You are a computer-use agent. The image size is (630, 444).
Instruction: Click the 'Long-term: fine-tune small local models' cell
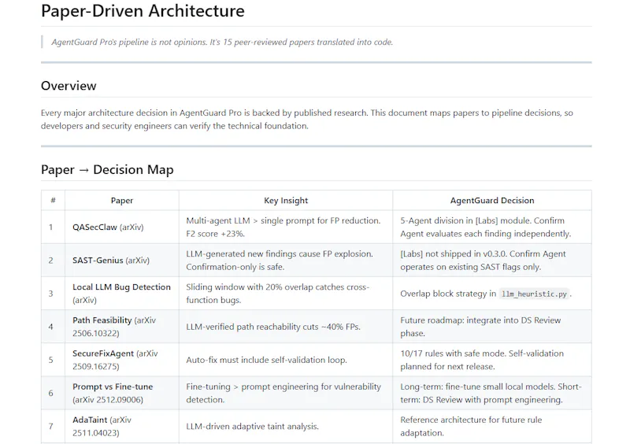(x=492, y=393)
